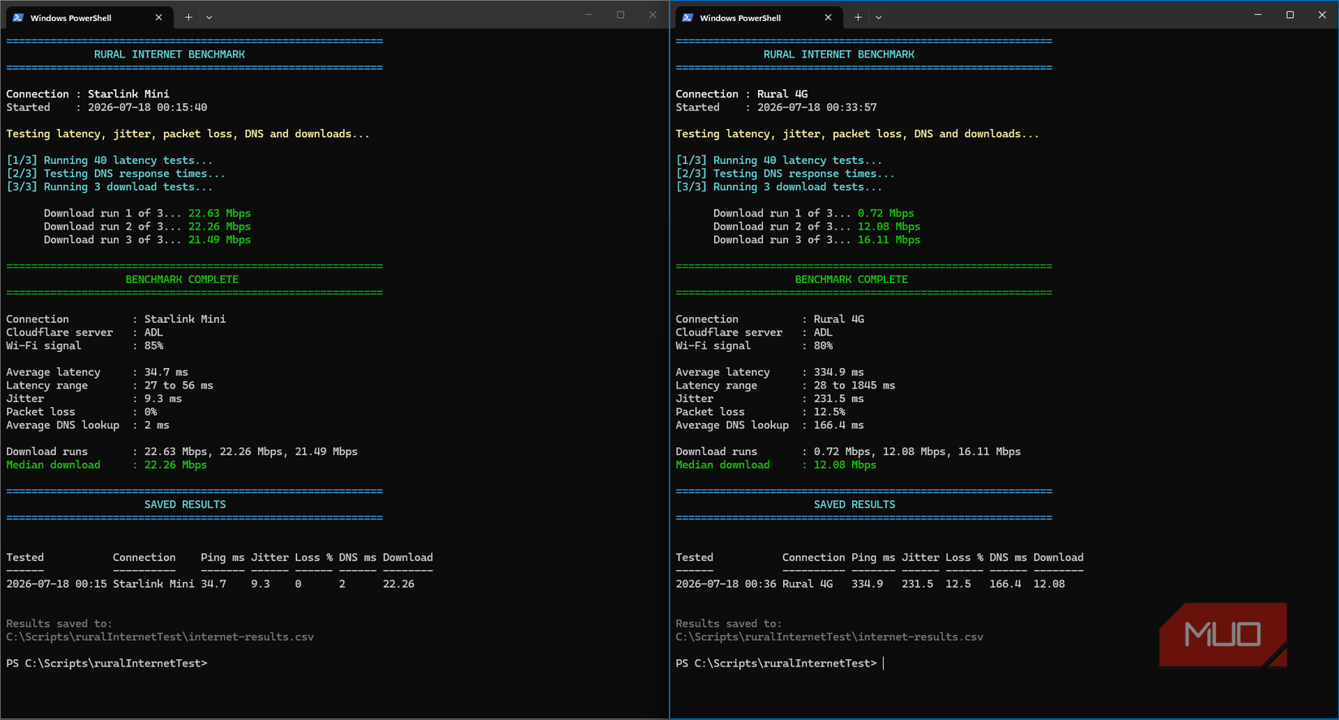Close the right PowerShell window

point(1322,15)
